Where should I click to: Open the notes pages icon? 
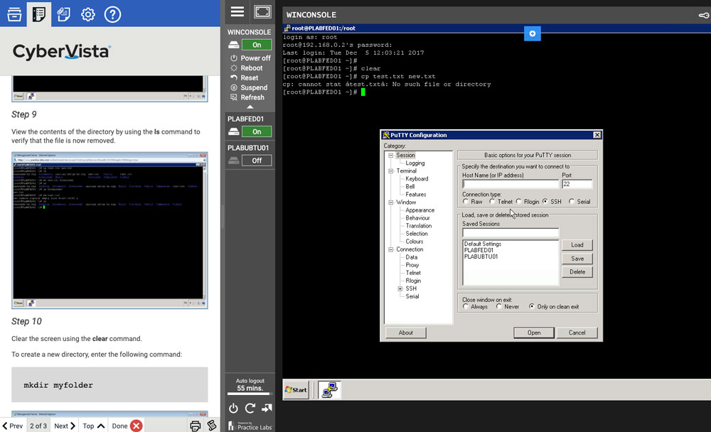63,14
